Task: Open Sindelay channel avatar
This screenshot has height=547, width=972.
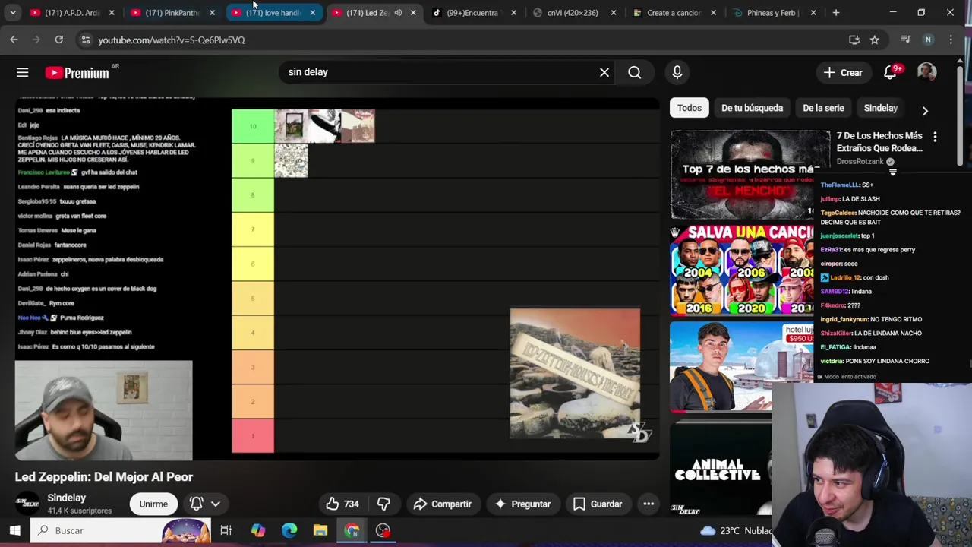Action: (x=27, y=504)
